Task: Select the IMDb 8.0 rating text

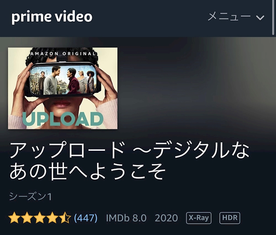Action: point(126,218)
